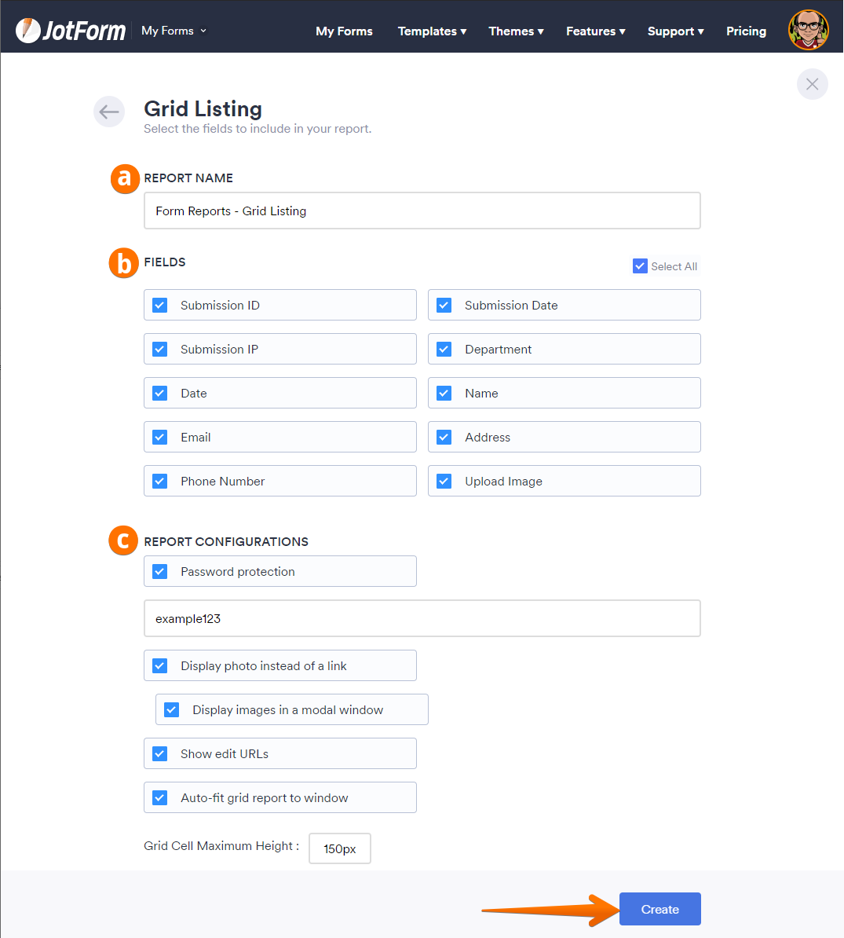Uncheck the Submission Date field

(444, 305)
